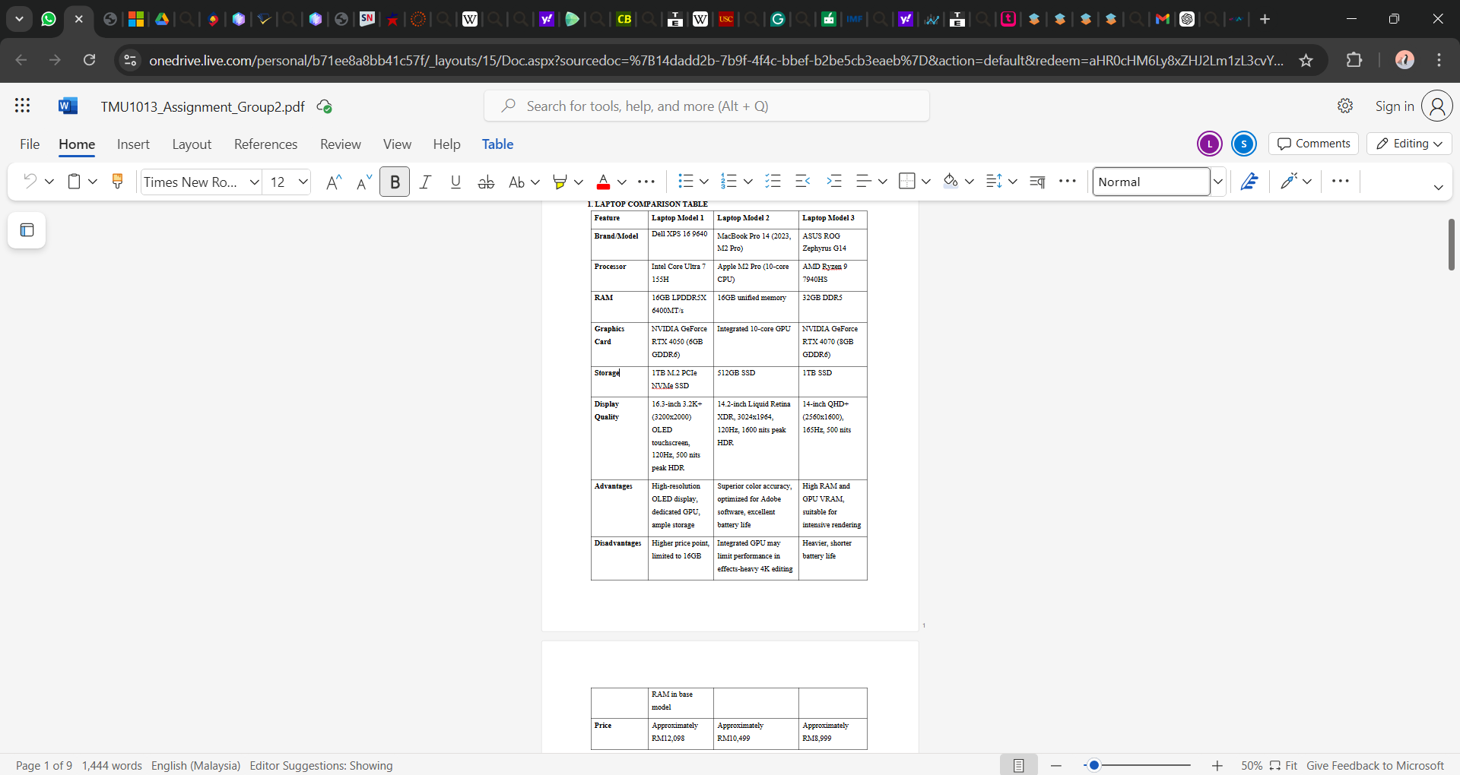Apply cell Shading fill color
Viewport: 1460px width, 775px height.
pyautogui.click(x=951, y=182)
